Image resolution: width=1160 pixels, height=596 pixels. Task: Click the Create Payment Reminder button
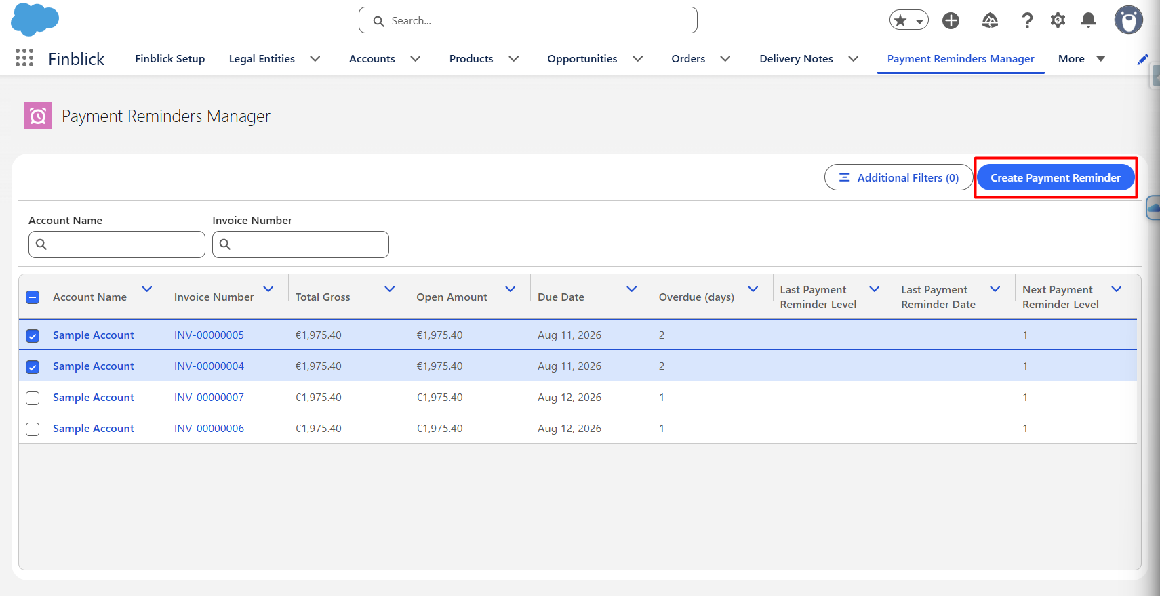1056,177
